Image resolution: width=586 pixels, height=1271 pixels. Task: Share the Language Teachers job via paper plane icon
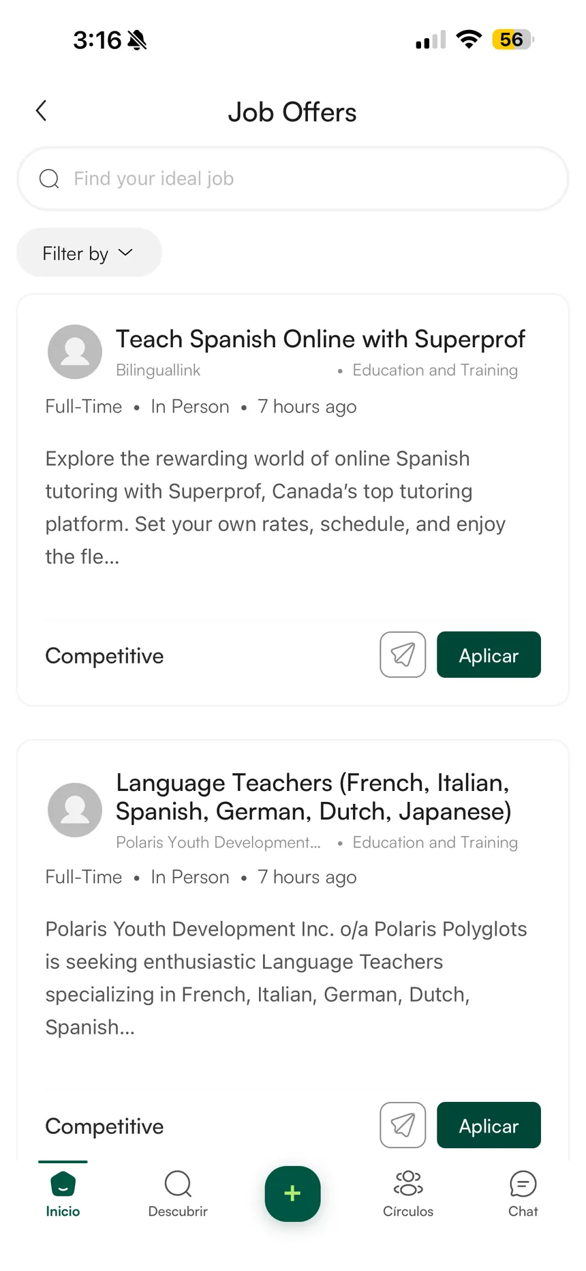pyautogui.click(x=403, y=1125)
